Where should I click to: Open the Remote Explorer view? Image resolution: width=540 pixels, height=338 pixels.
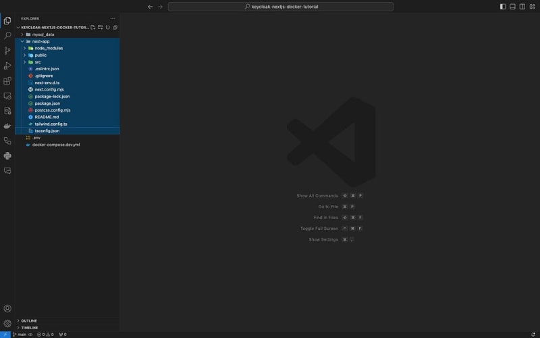coord(7,96)
